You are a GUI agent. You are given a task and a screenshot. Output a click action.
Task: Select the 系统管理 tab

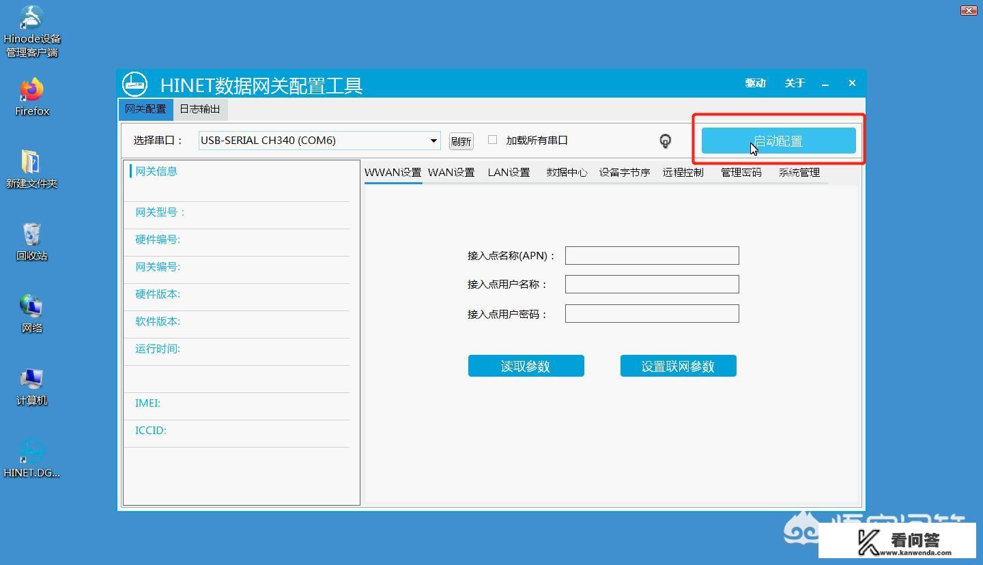[799, 173]
